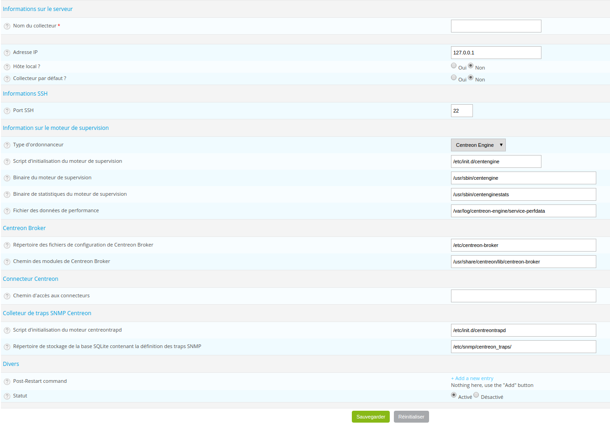
Task: Select Non for Collecteur par défaut
Action: click(x=471, y=77)
